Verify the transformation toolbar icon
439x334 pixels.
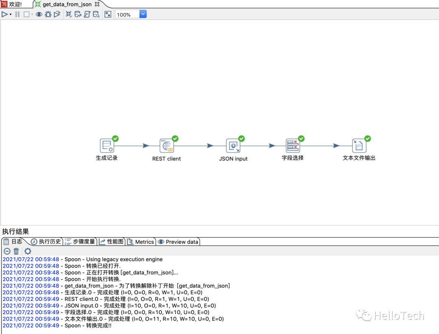69,14
